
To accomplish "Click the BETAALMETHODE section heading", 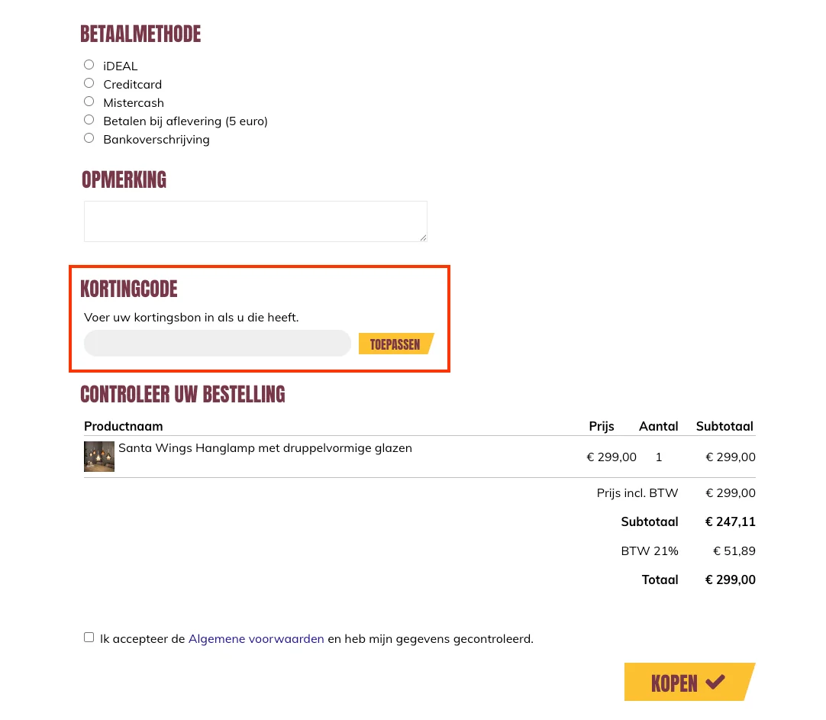I will coord(140,34).
